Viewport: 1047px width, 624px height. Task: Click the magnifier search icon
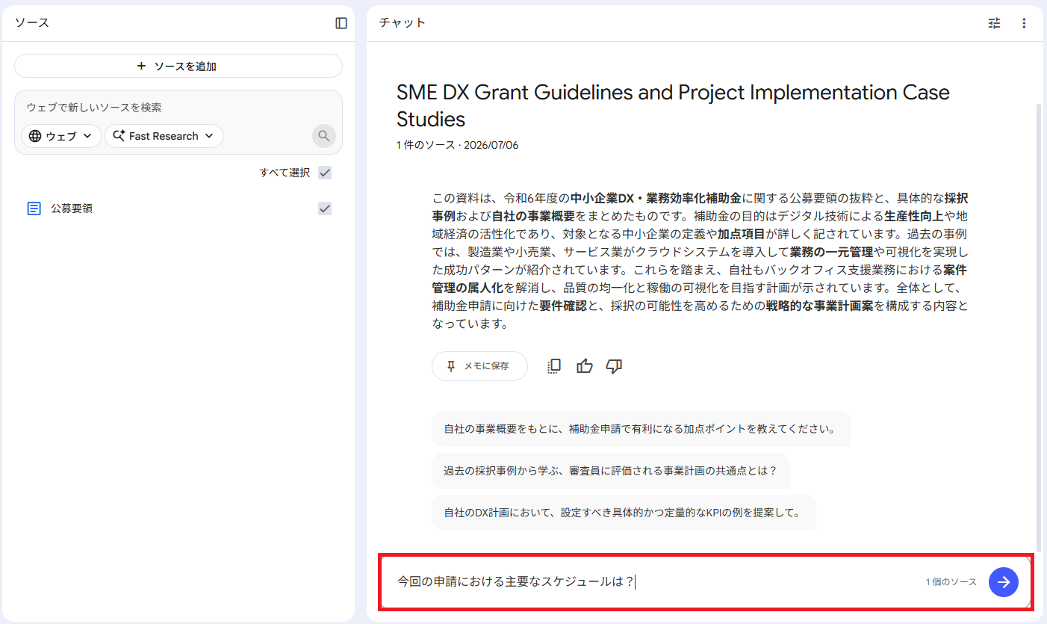click(323, 136)
